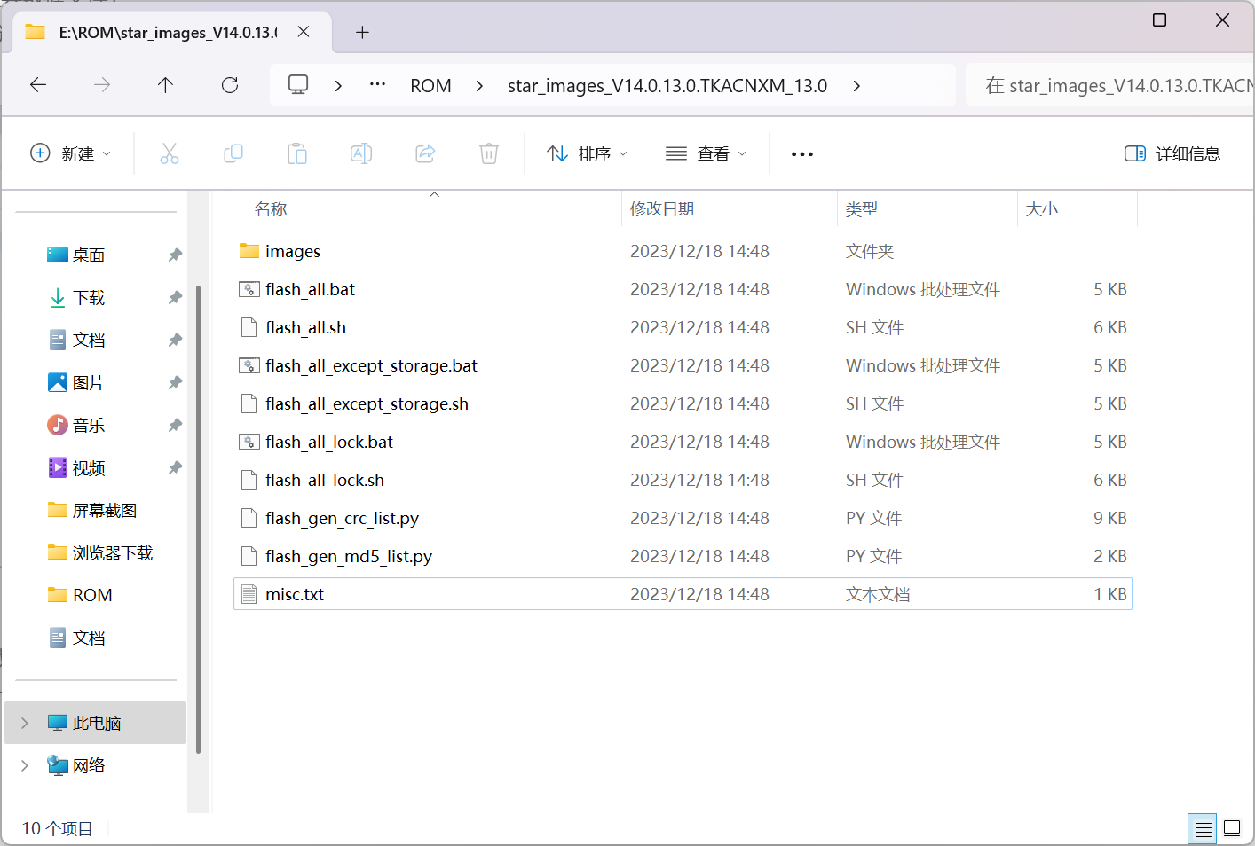Rename the selected file via the rename icon
The height and width of the screenshot is (846, 1255).
click(361, 153)
